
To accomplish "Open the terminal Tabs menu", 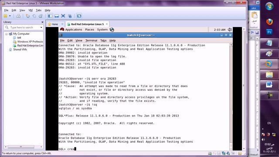I will (x=103, y=41).
